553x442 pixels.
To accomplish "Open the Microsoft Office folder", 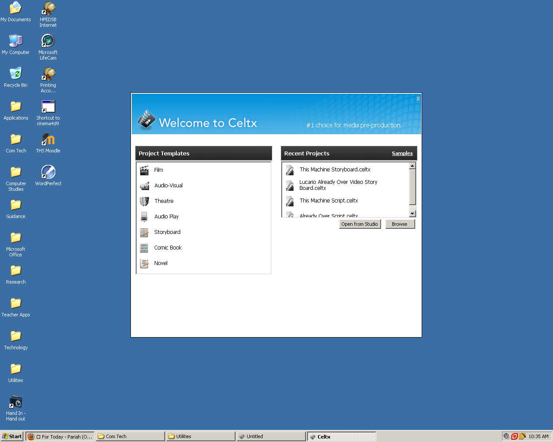I will tap(16, 237).
